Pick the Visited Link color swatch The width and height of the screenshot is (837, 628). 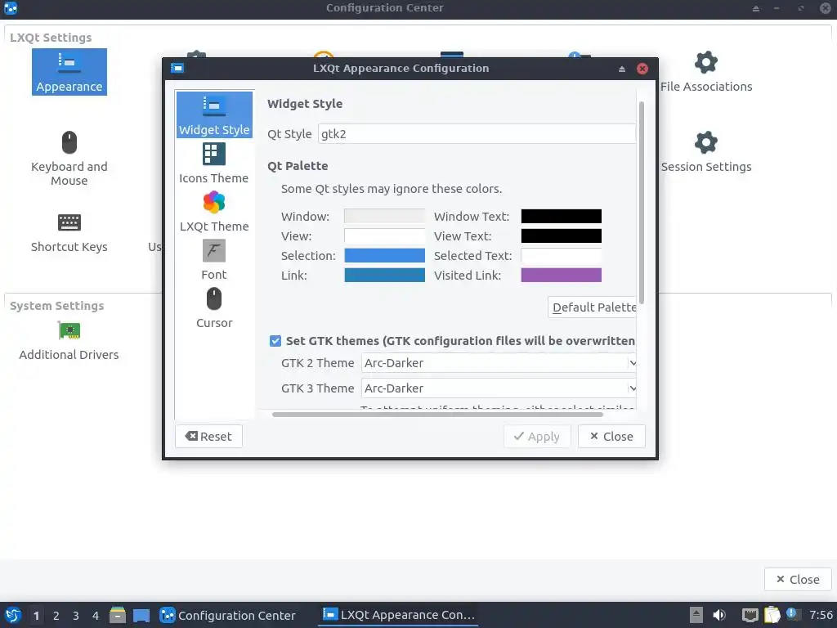[x=561, y=275]
